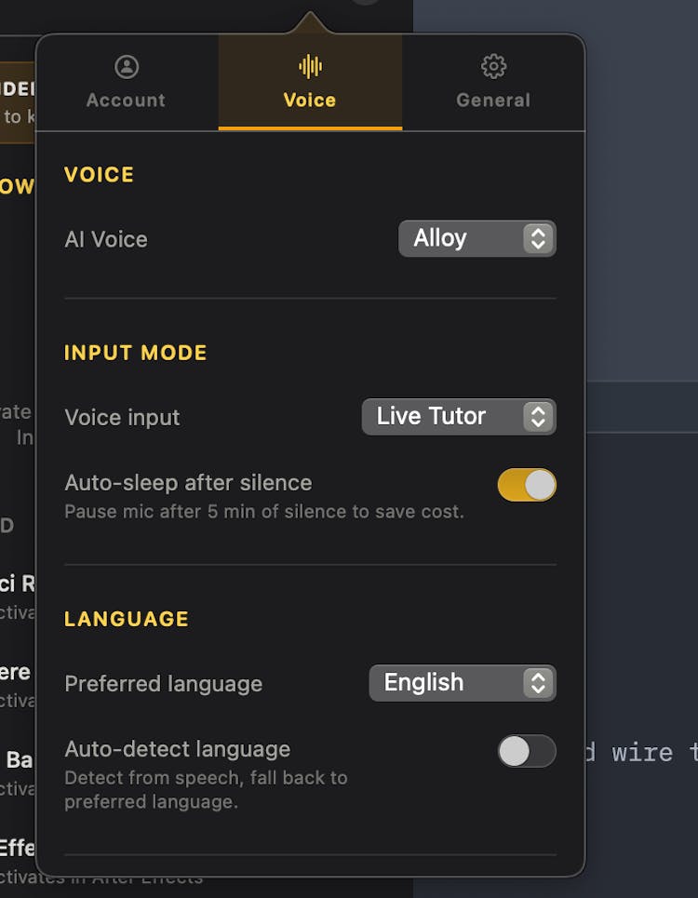
Task: Click the up-down arrows beside Alloy
Action: [x=538, y=239]
